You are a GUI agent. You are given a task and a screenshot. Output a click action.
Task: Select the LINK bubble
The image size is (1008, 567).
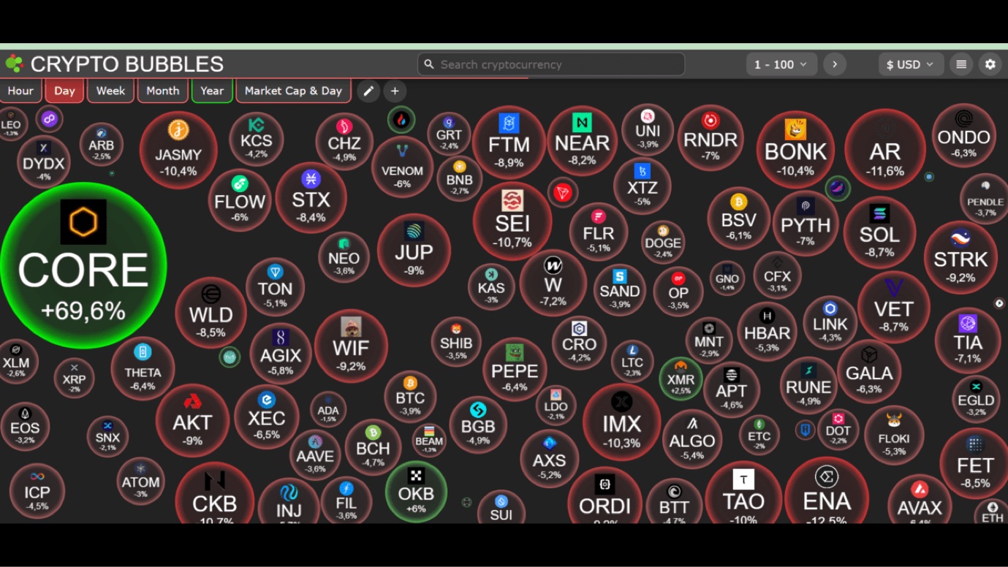point(830,322)
